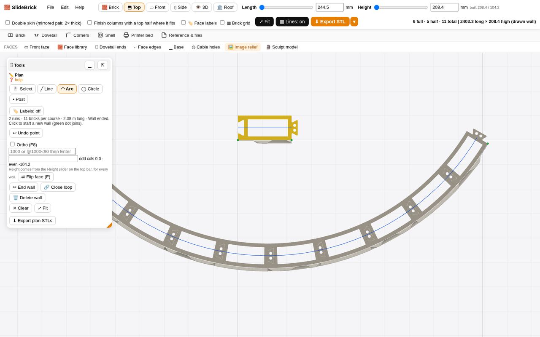The image size is (540, 337).
Task: Delete the wall
Action: [x=27, y=198]
